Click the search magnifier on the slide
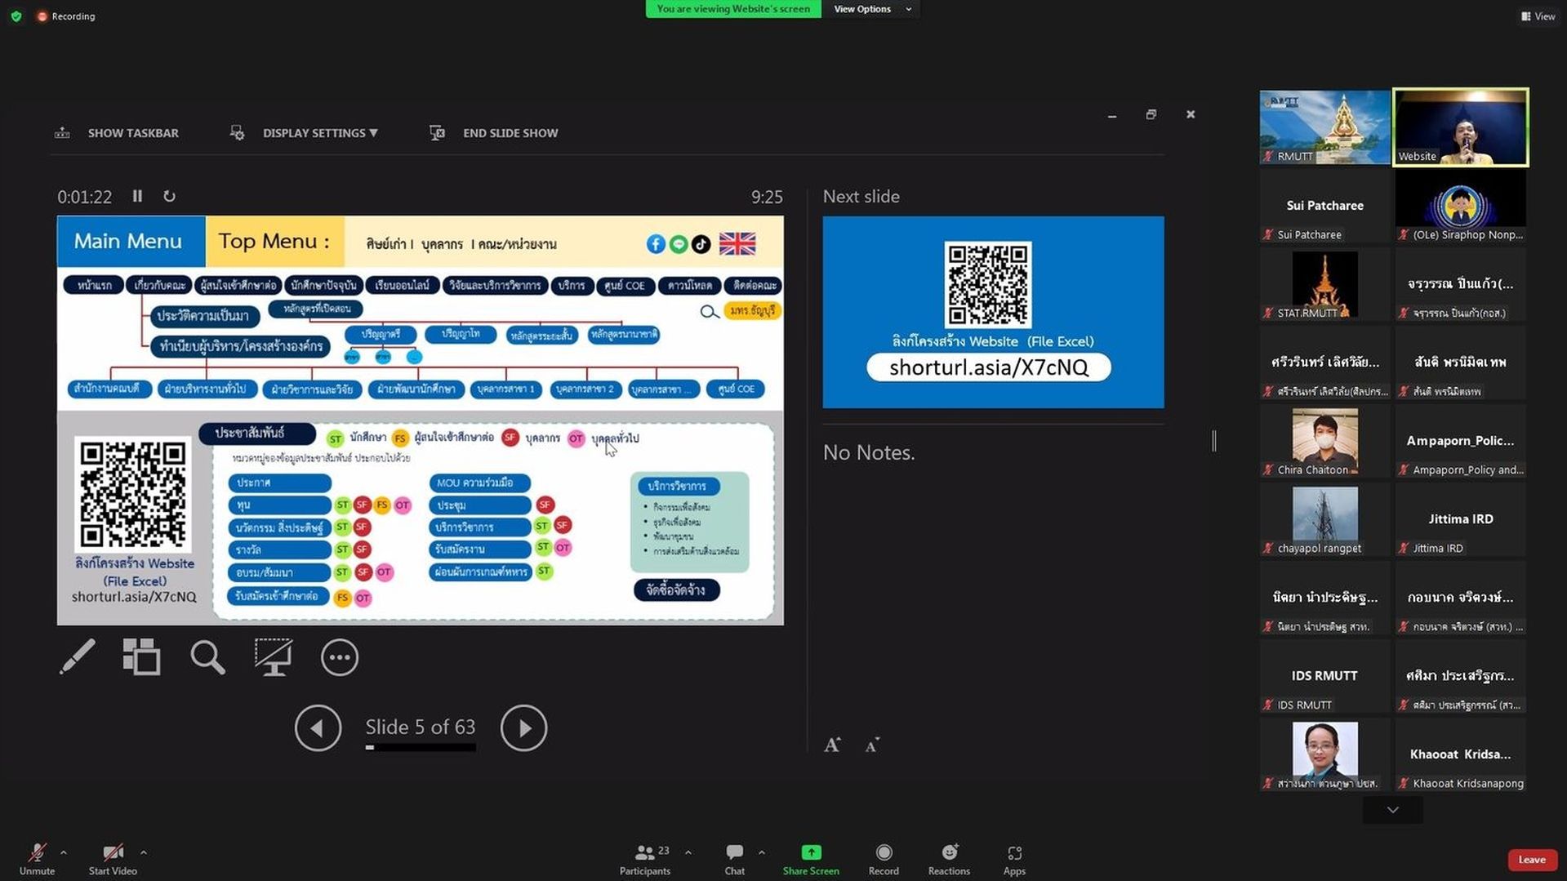The width and height of the screenshot is (1567, 881). (709, 312)
